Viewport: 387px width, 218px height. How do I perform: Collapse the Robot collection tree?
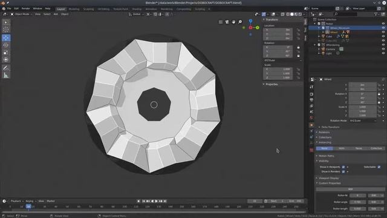tap(315, 24)
